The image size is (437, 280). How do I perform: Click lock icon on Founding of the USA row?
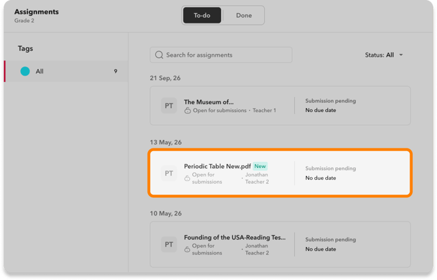(187, 249)
